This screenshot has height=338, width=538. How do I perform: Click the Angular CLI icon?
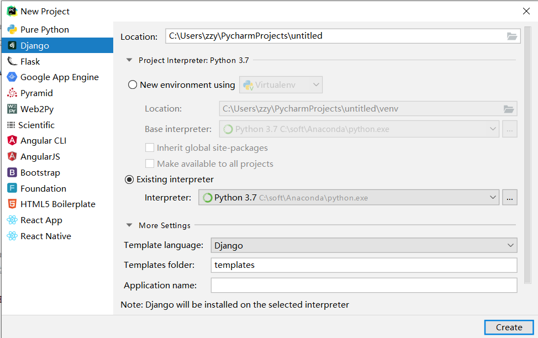pos(12,141)
